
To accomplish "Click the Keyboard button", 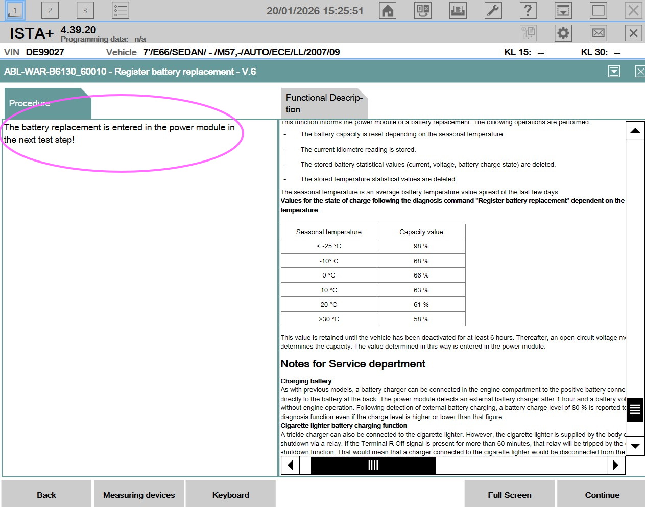I will click(231, 495).
